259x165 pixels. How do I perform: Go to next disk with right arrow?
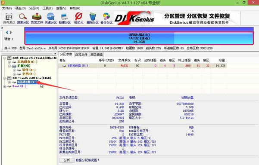click(11, 32)
